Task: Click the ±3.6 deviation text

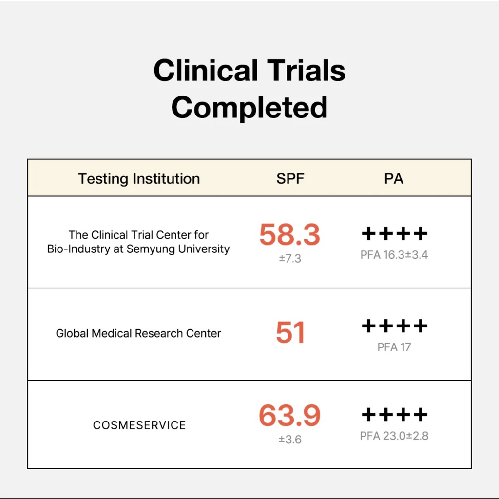Action: (290, 440)
